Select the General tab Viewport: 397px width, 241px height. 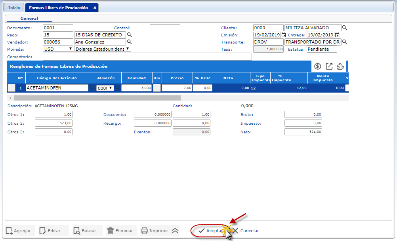tap(29, 19)
